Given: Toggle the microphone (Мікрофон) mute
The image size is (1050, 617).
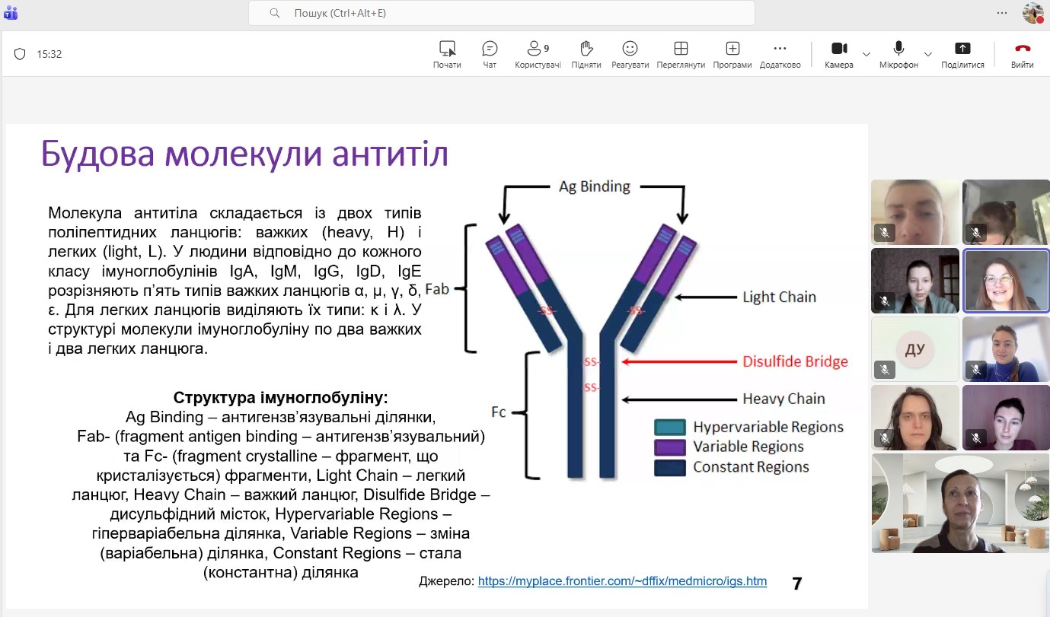Looking at the screenshot, I should point(898,54).
